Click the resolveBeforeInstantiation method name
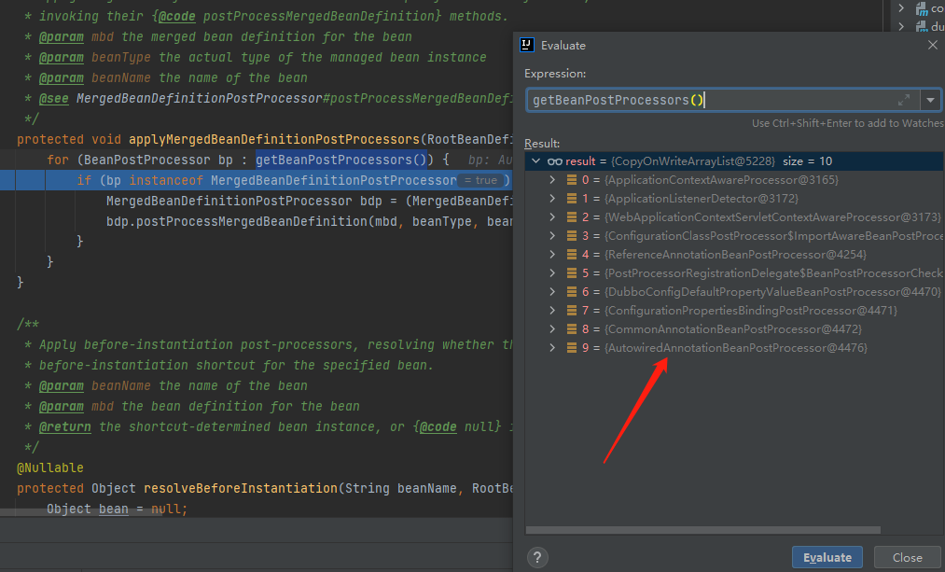This screenshot has width=945, height=572. 241,488
